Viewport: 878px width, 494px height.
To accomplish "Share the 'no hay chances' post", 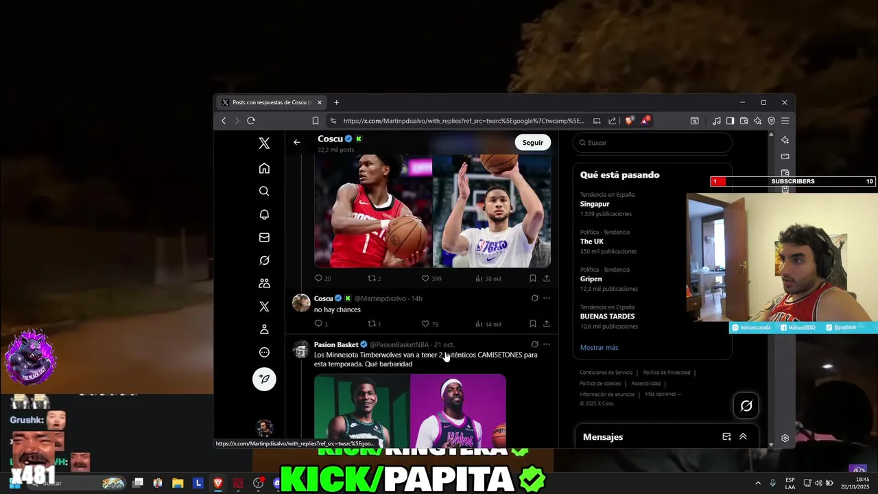I will (547, 324).
